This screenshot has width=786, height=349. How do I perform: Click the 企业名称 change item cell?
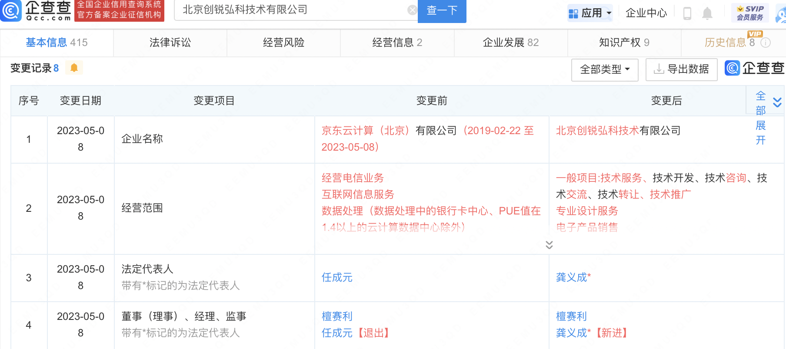(x=214, y=139)
